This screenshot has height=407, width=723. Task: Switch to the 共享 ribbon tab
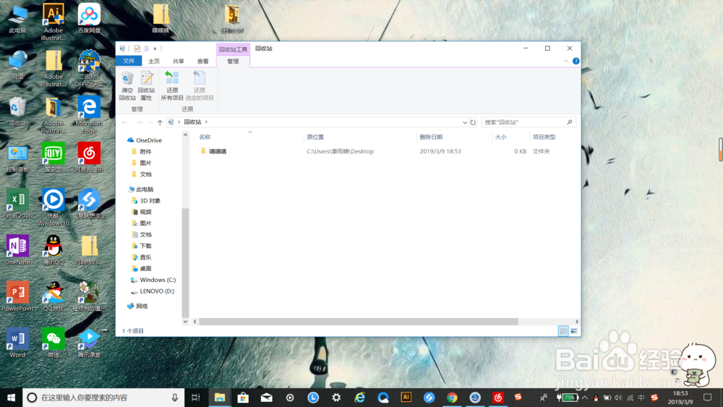coord(179,61)
